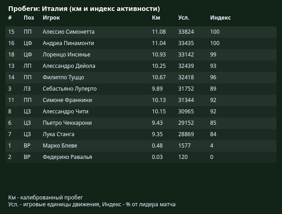Image resolution: width=282 pixels, height=214 pixels.
Task: Select player Алессио Симонетта row
Action: click(141, 32)
